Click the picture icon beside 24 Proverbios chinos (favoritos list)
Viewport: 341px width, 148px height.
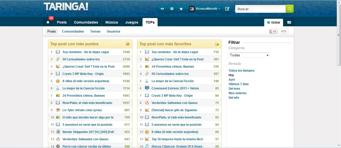pyautogui.click(x=147, y=66)
